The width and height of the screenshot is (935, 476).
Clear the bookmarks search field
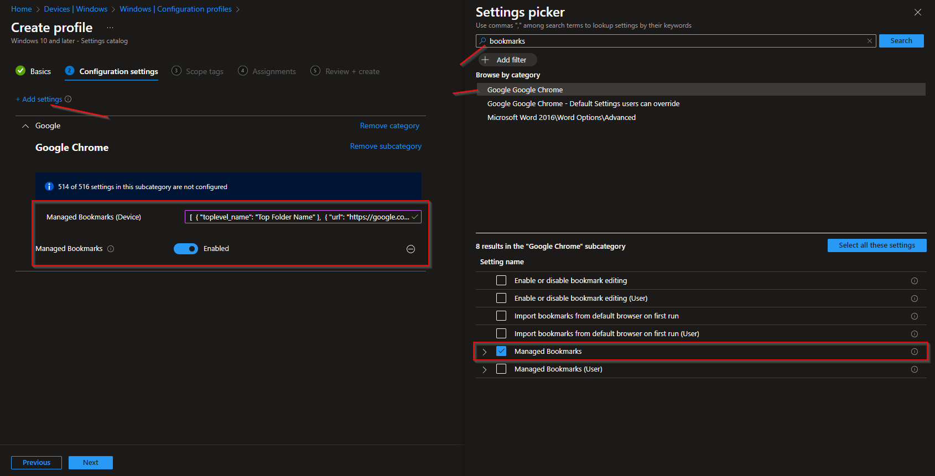(869, 41)
